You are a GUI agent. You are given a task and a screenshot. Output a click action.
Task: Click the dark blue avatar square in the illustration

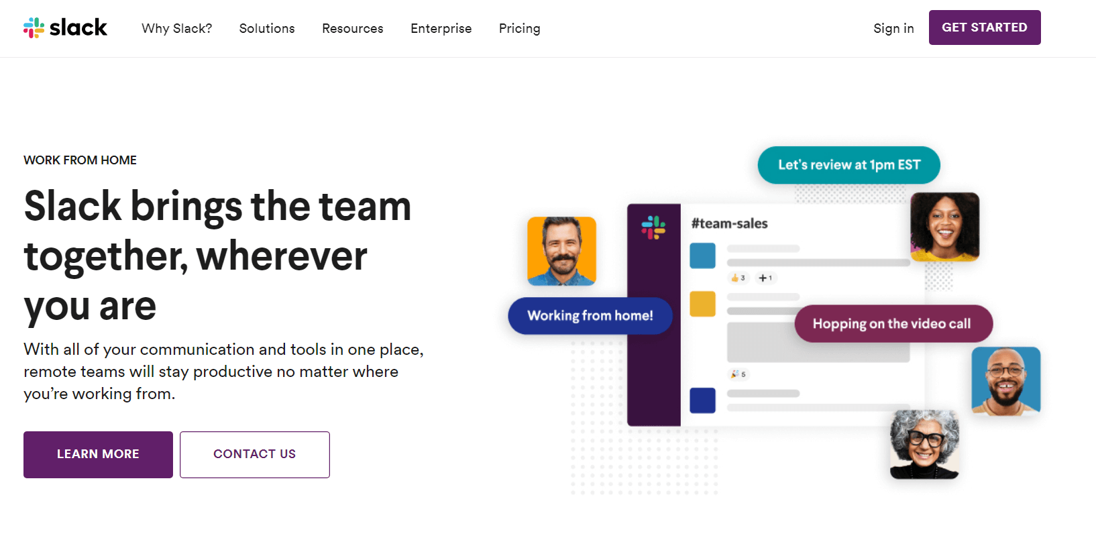703,400
